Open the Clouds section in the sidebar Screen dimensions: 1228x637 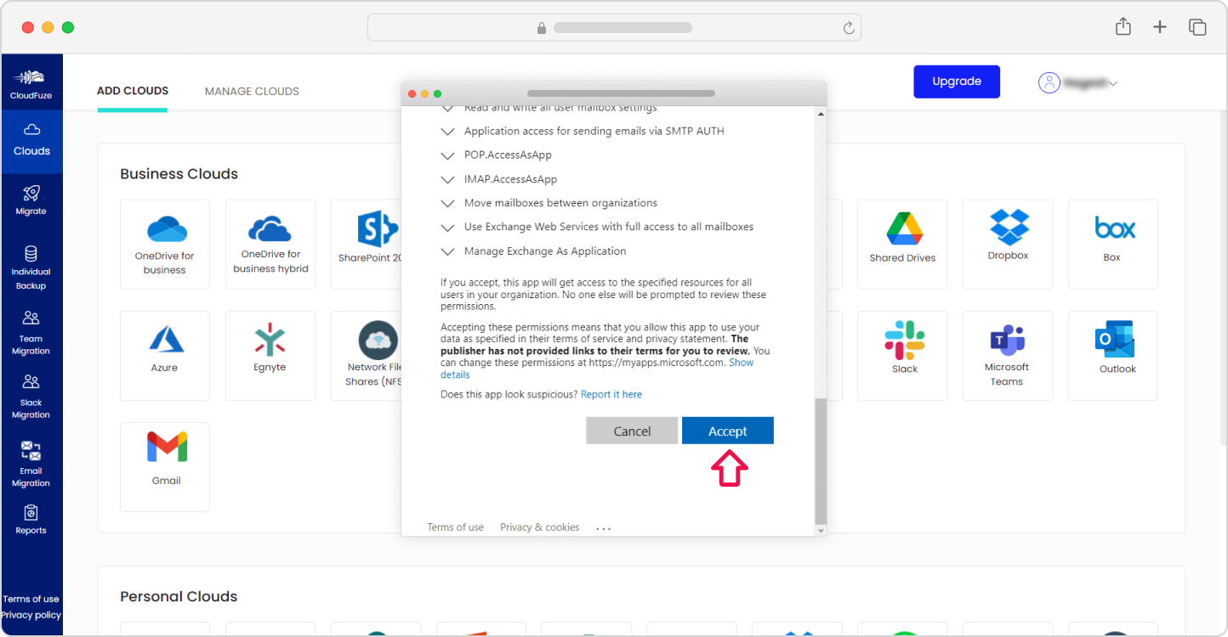(x=31, y=141)
